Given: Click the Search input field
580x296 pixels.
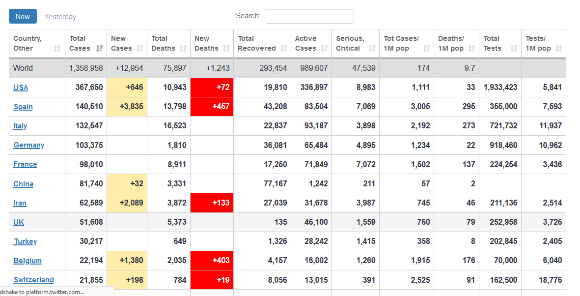Looking at the screenshot, I should (x=309, y=16).
